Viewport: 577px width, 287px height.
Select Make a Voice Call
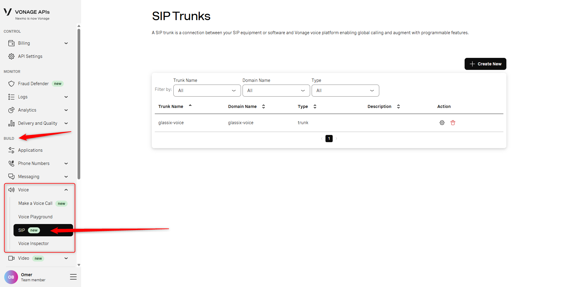point(35,203)
